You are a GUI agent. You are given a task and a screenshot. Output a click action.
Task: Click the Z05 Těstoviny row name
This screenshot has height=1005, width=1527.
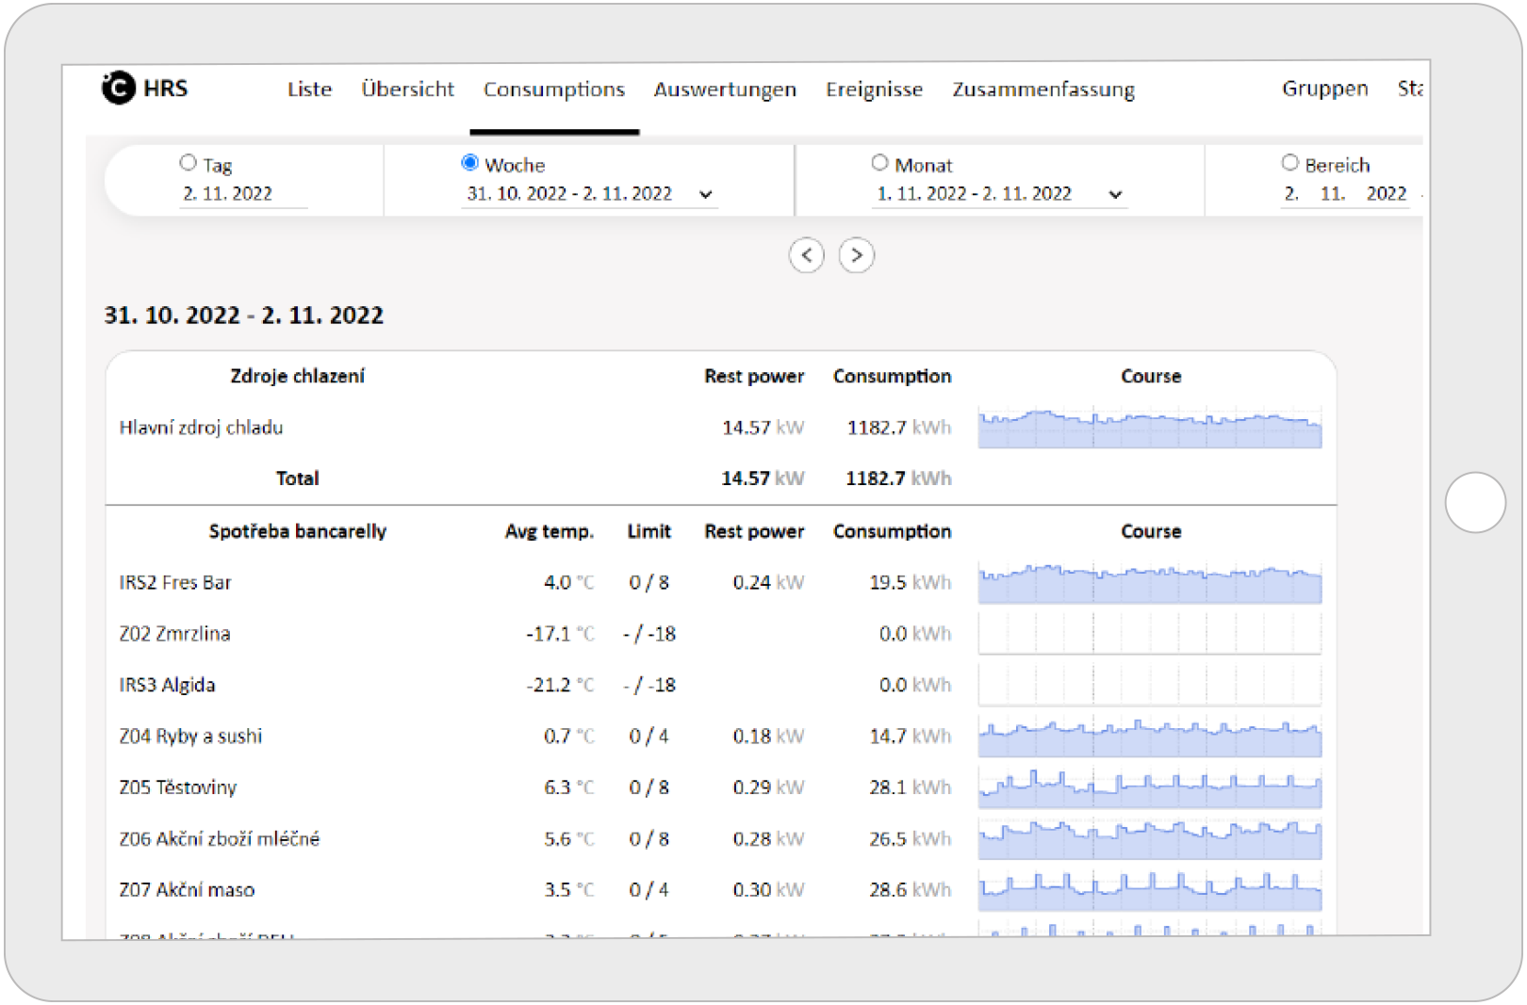coord(177,787)
